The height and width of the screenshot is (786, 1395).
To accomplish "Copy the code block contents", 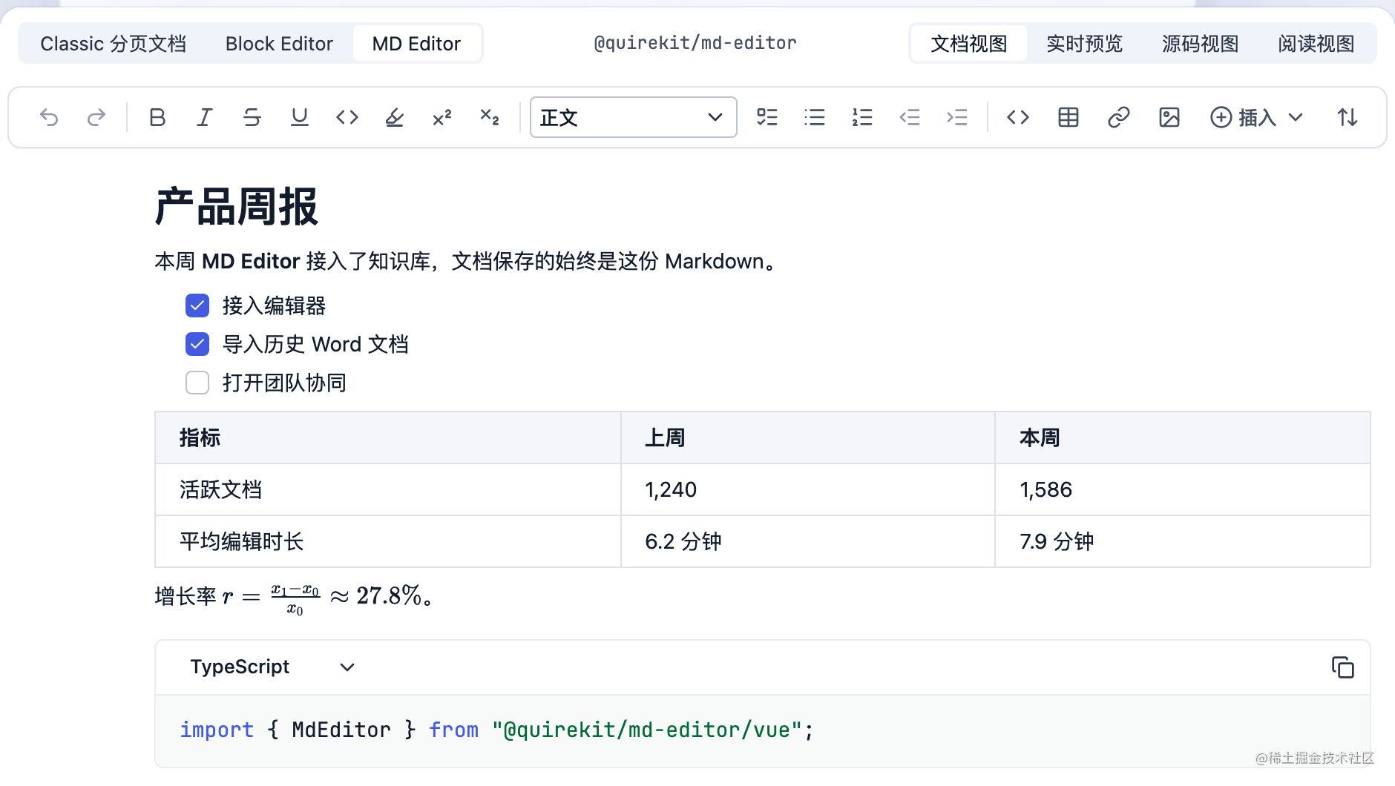I will pos(1343,667).
